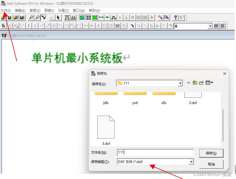Toggle the hollow polygon nodes display icon
236x179 pixels.
pyautogui.click(x=88, y=18)
